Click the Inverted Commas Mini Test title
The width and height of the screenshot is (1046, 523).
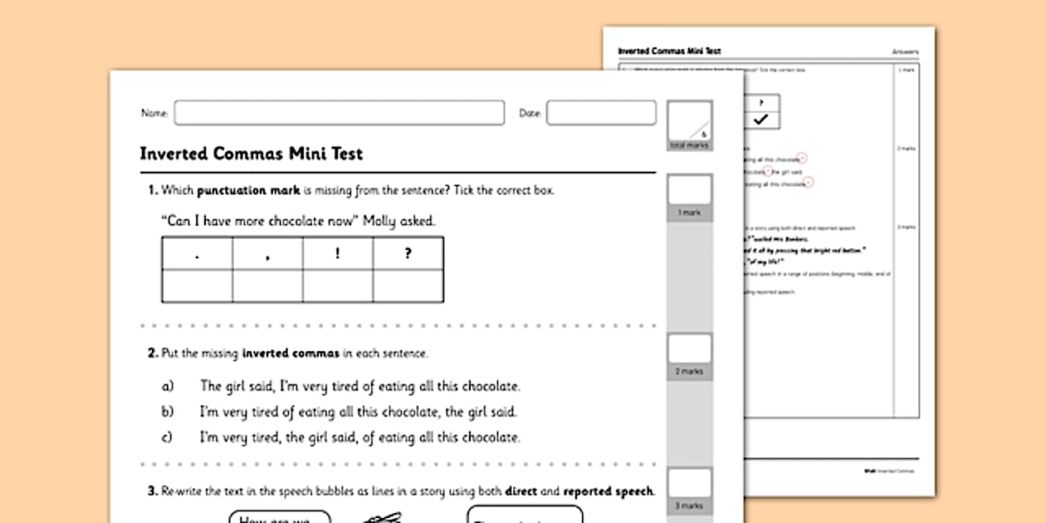[250, 154]
